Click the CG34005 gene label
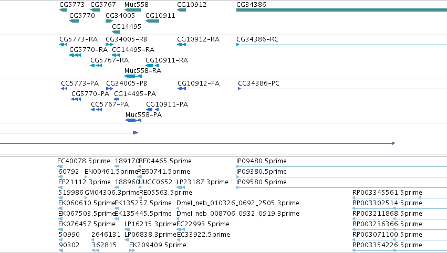Viewport: 447px width, 253px height. 120,15
